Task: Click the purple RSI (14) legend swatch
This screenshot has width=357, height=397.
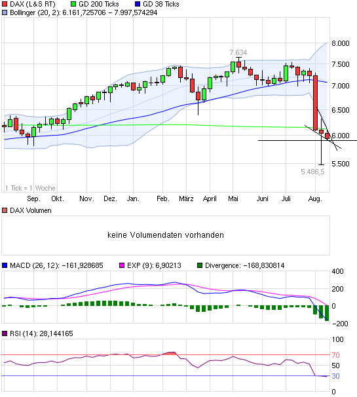Action: [5, 333]
